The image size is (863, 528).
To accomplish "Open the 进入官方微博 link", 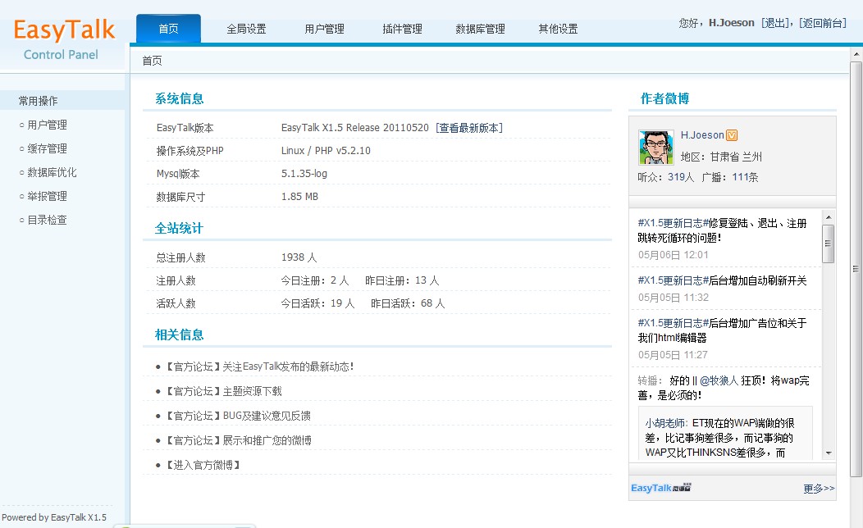I will coord(203,465).
